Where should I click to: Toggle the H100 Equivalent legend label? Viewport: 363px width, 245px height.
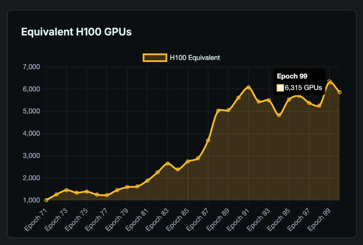195,58
